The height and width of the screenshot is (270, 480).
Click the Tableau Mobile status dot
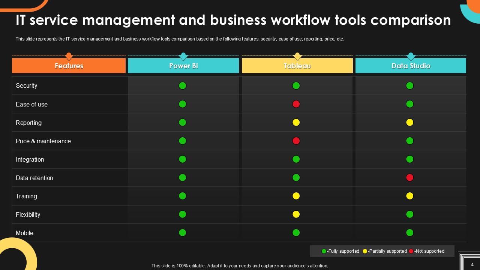click(x=296, y=233)
